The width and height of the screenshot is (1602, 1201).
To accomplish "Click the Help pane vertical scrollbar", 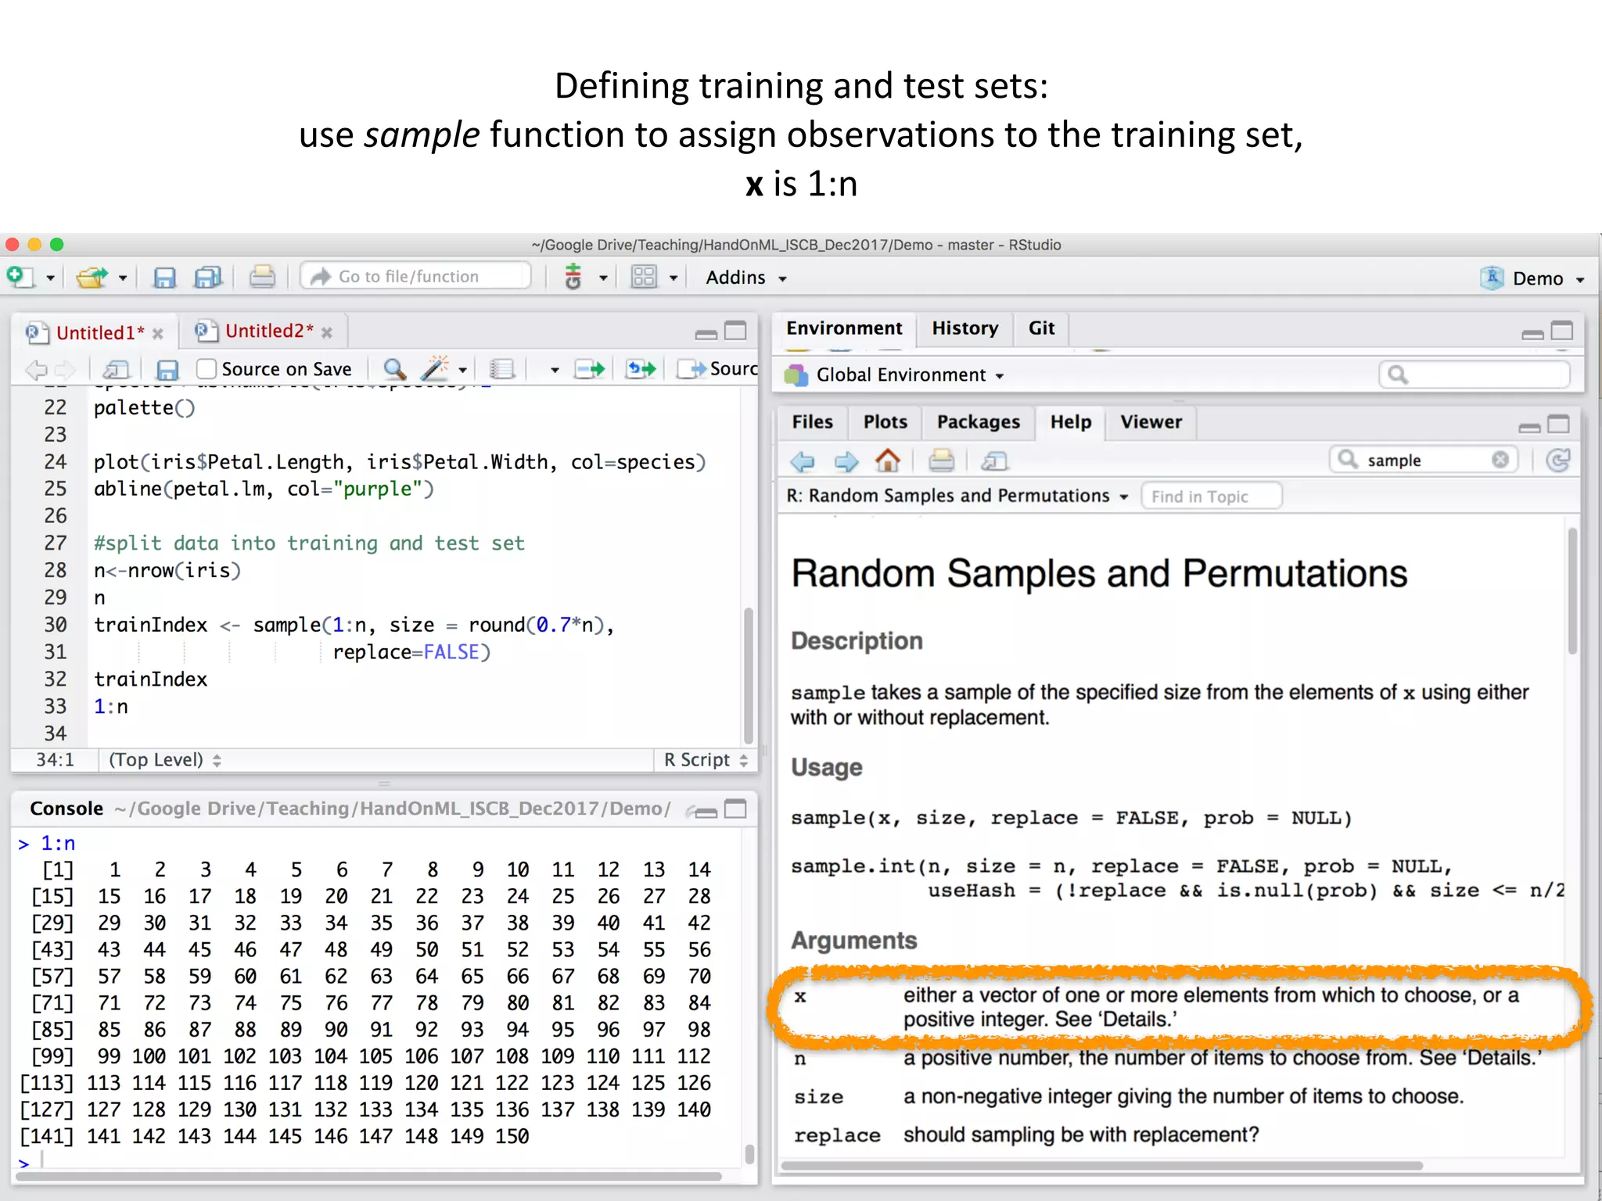I will click(x=1572, y=591).
